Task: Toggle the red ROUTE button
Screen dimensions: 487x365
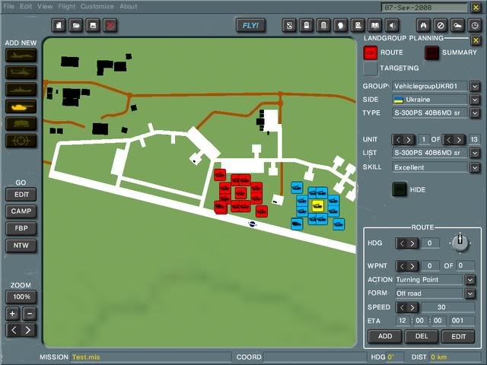Action: [x=371, y=52]
